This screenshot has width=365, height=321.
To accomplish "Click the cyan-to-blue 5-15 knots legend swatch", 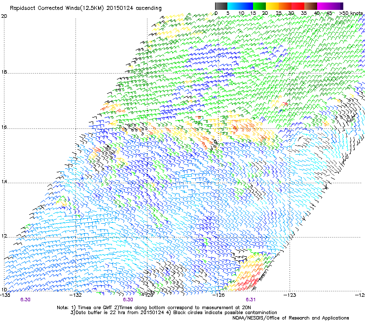I will point(240,6).
